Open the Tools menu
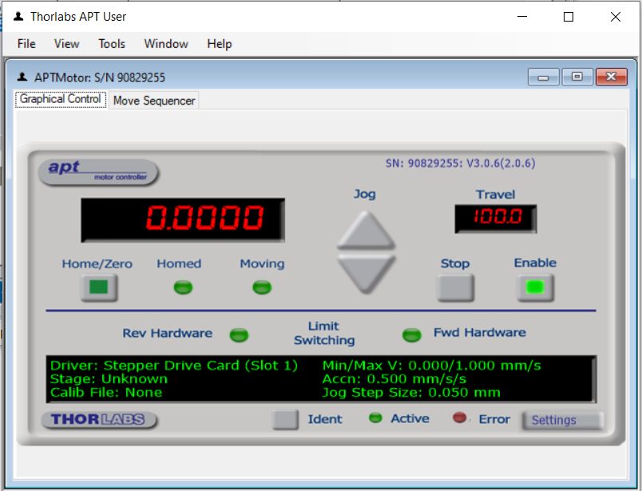642x491 pixels. click(112, 44)
